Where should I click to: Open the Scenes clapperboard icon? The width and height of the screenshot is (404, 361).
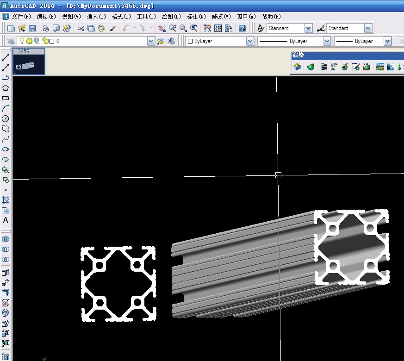pyautogui.click(x=324, y=67)
